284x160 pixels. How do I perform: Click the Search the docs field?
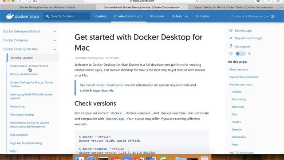(67, 16)
